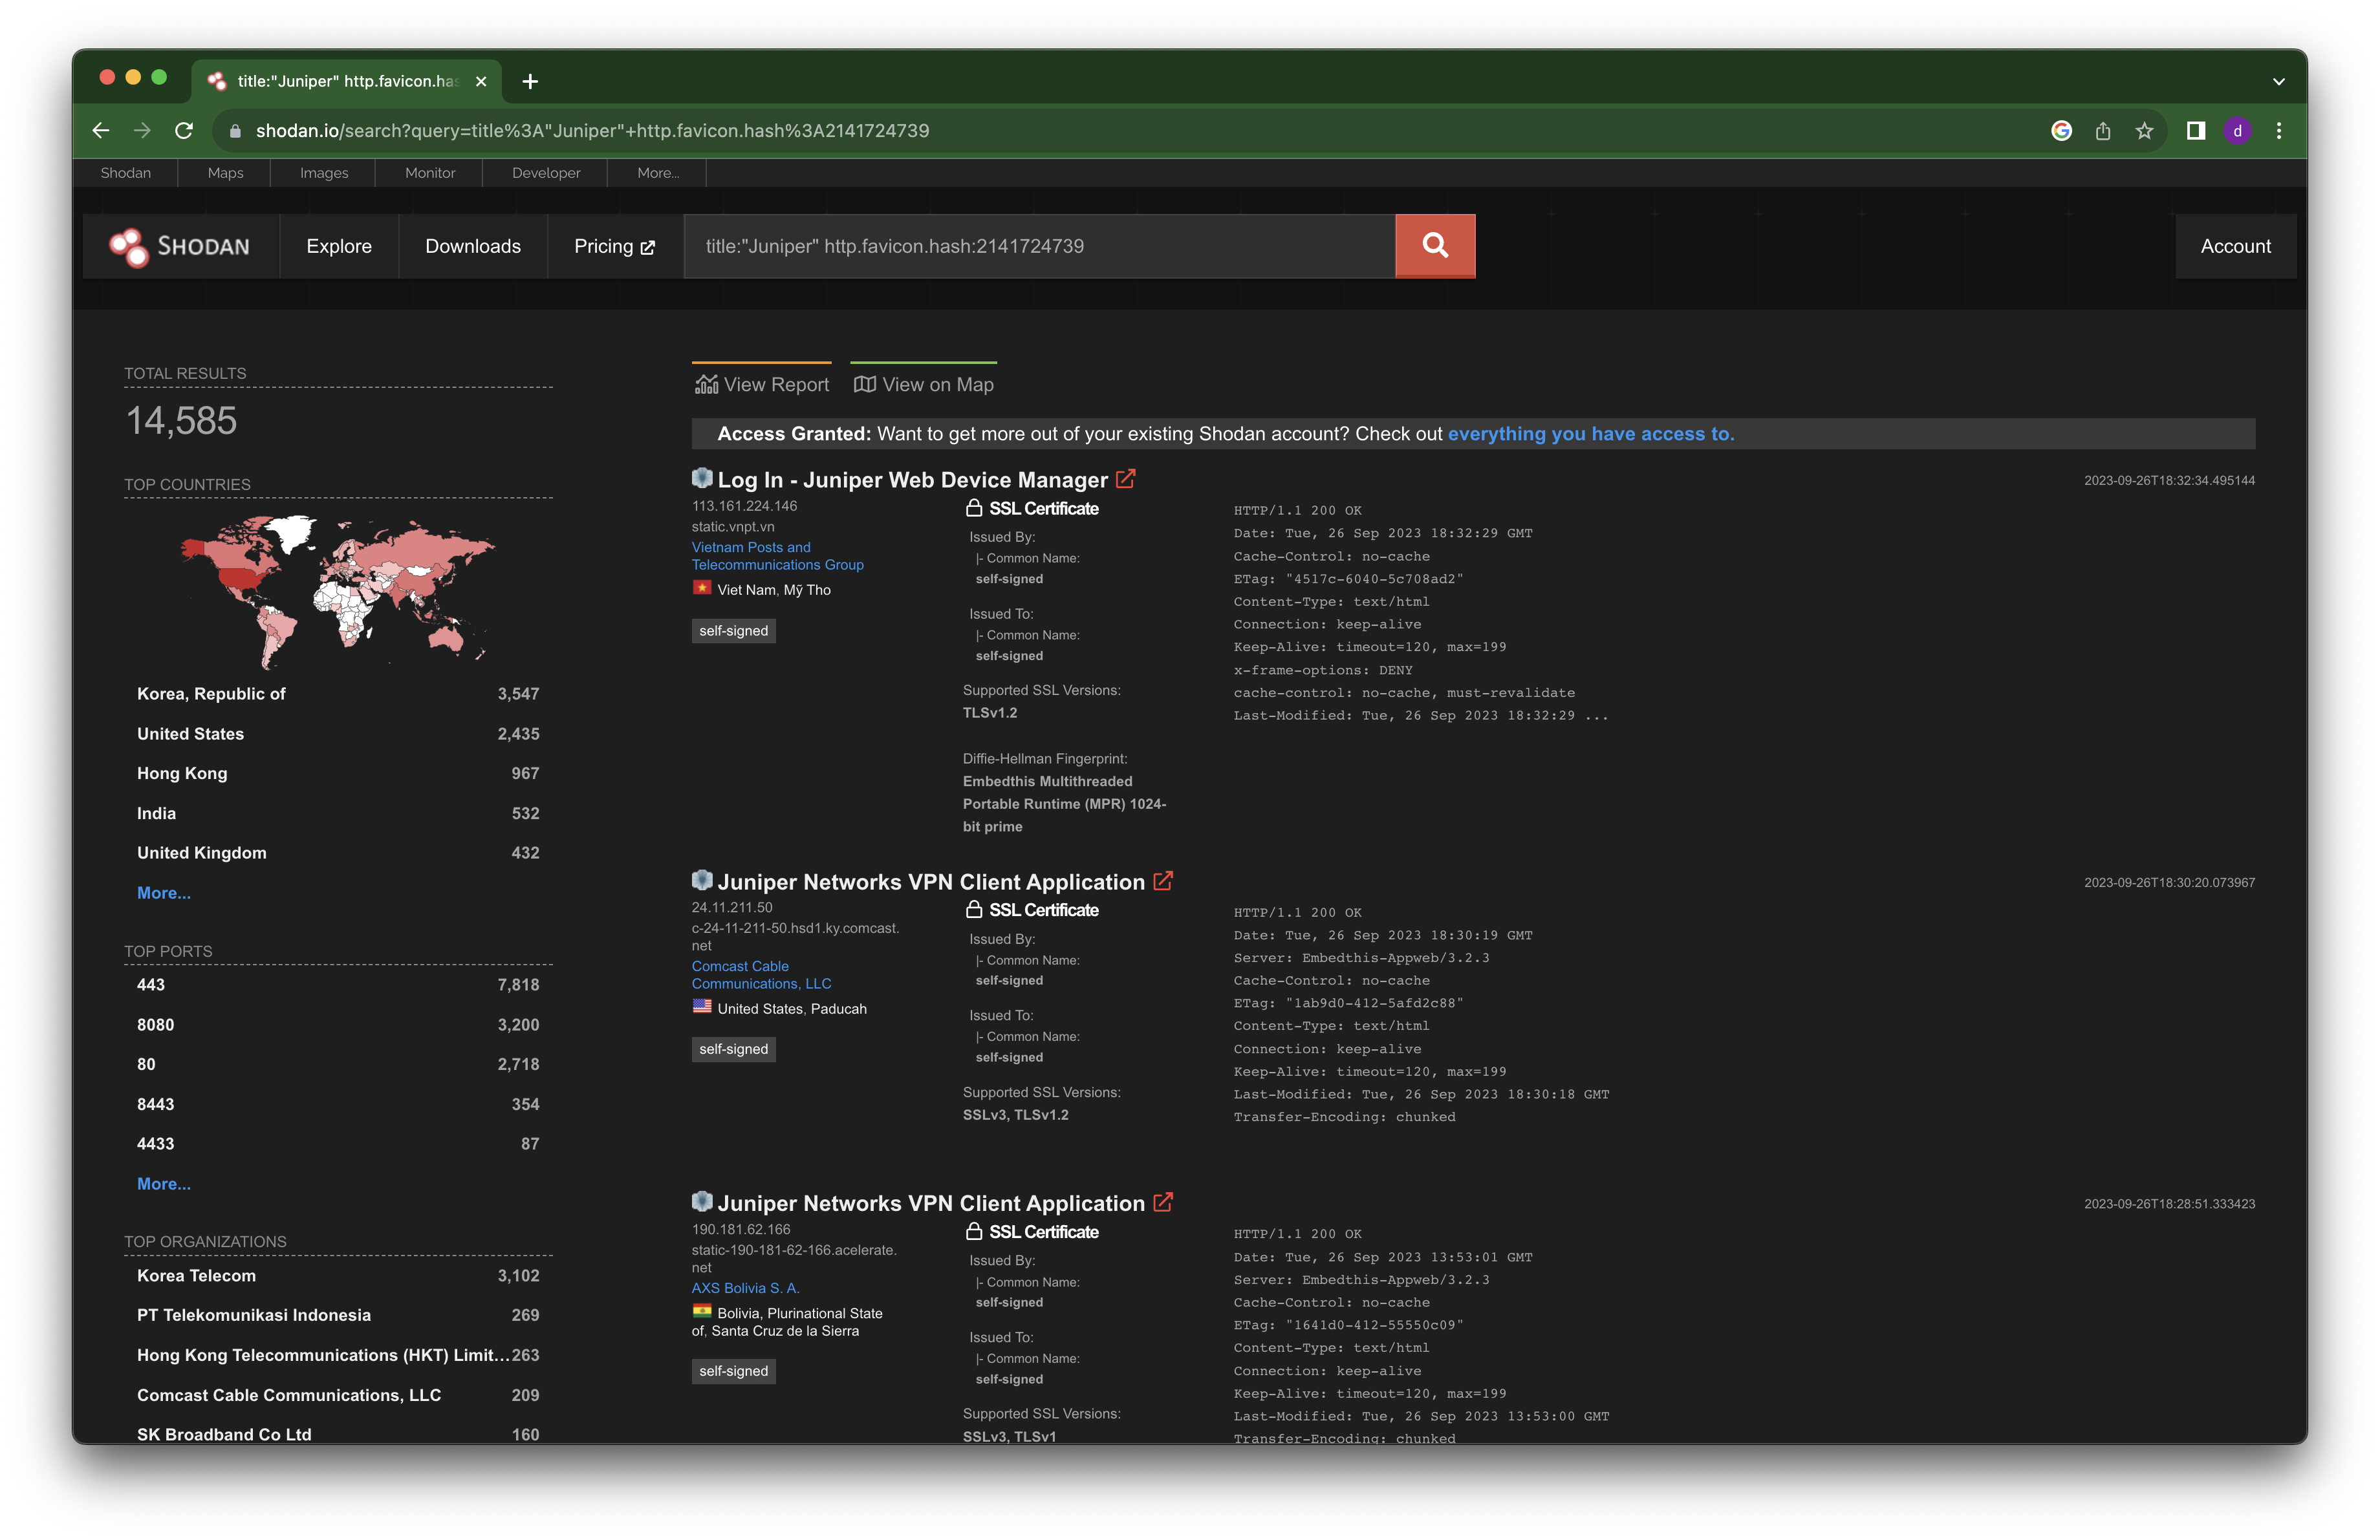2380x1540 pixels.
Task: Open the Downloads page
Action: 473,246
